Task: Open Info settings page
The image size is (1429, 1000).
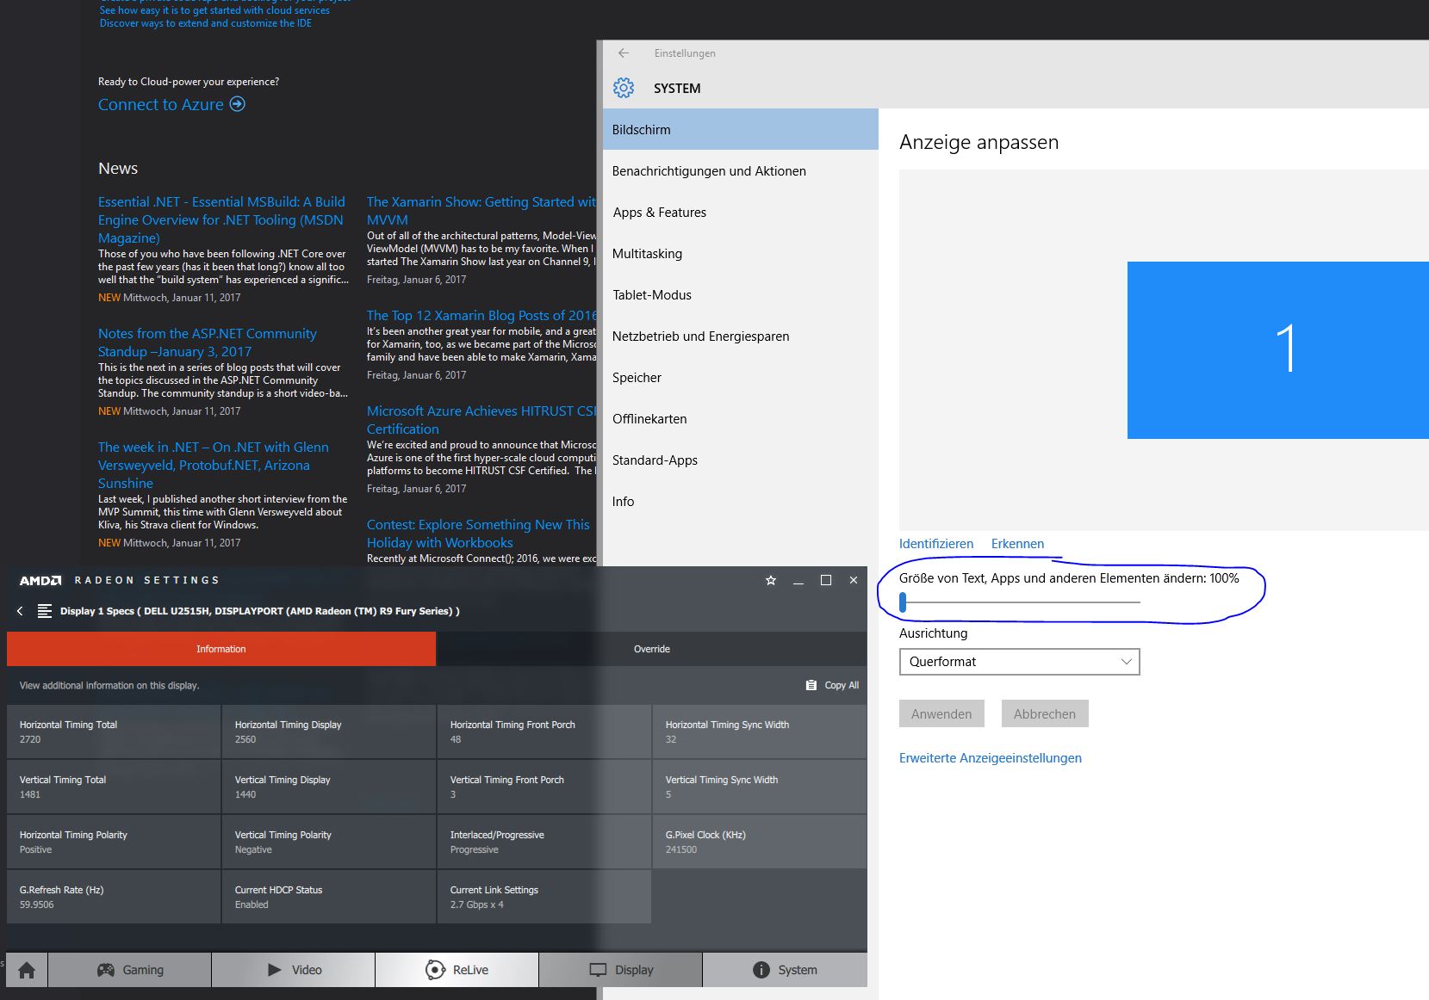Action: (741, 501)
